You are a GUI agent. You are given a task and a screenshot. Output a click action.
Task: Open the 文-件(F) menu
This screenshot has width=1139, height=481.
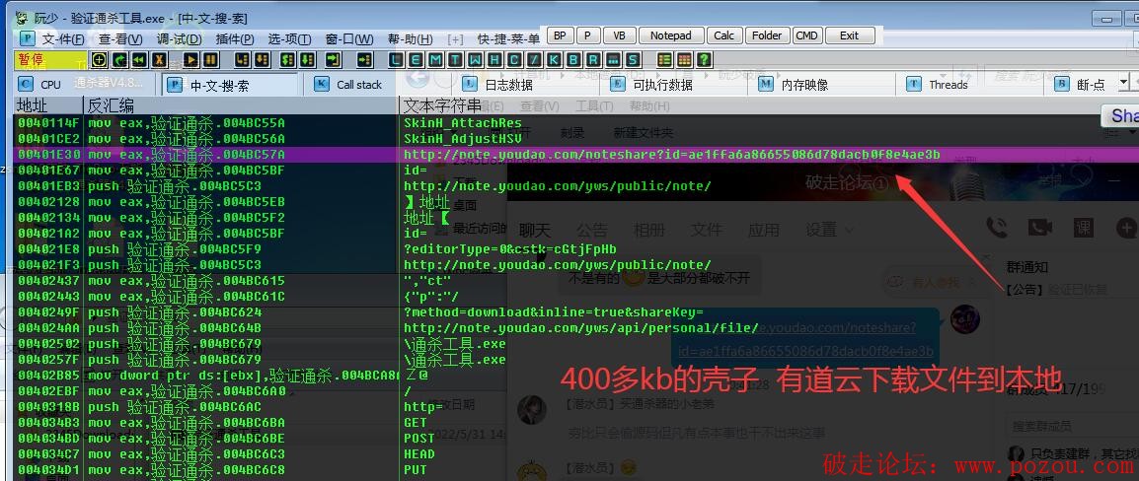point(62,38)
